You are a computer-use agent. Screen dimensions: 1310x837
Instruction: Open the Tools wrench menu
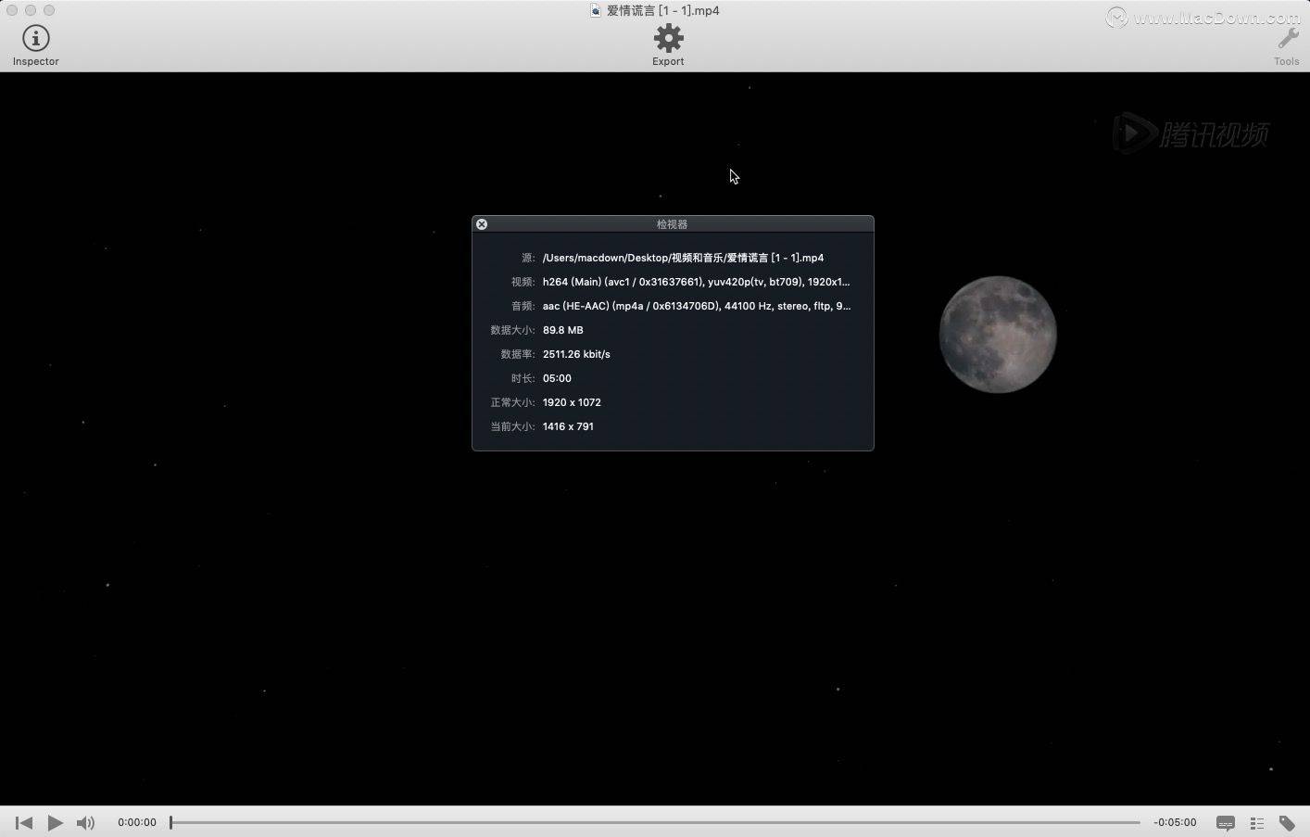coord(1287,45)
